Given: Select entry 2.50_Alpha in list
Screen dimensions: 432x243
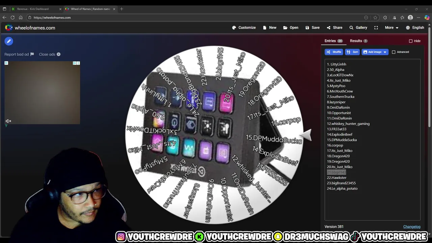Looking at the screenshot, I should pyautogui.click(x=335, y=70).
